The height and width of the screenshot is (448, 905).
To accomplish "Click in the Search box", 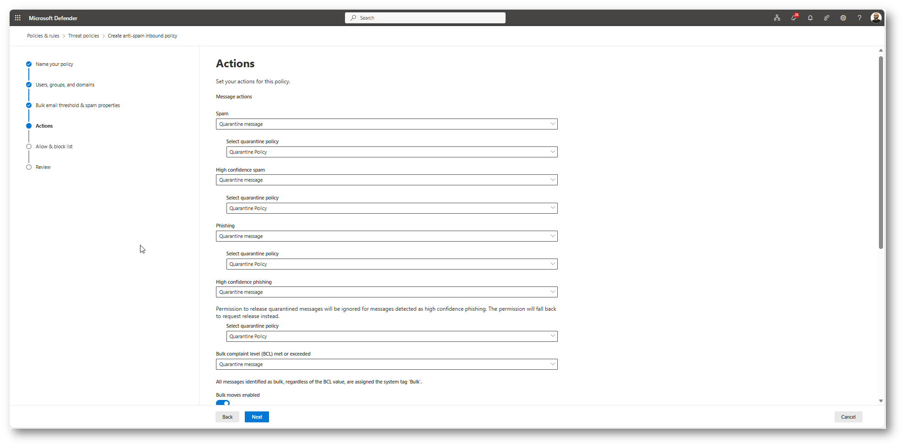I will click(425, 18).
